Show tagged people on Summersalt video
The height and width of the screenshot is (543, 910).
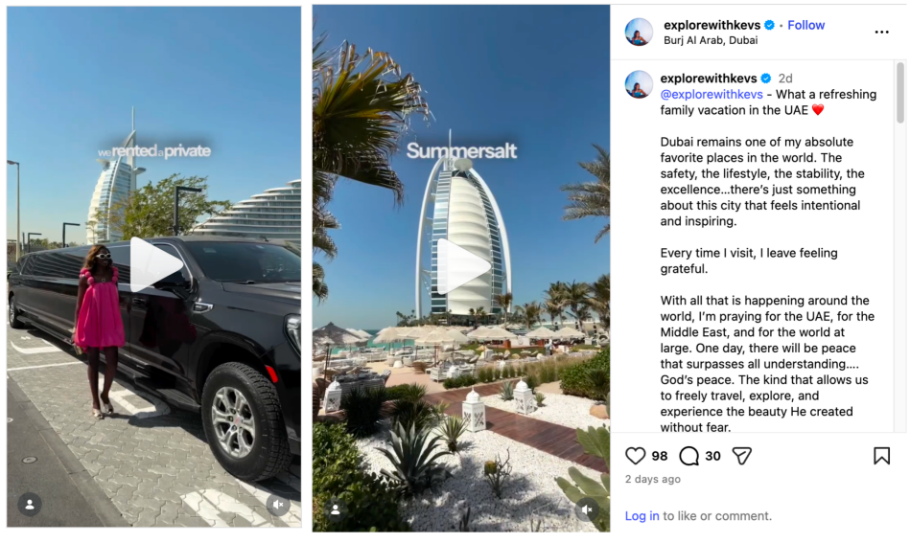coord(336,509)
